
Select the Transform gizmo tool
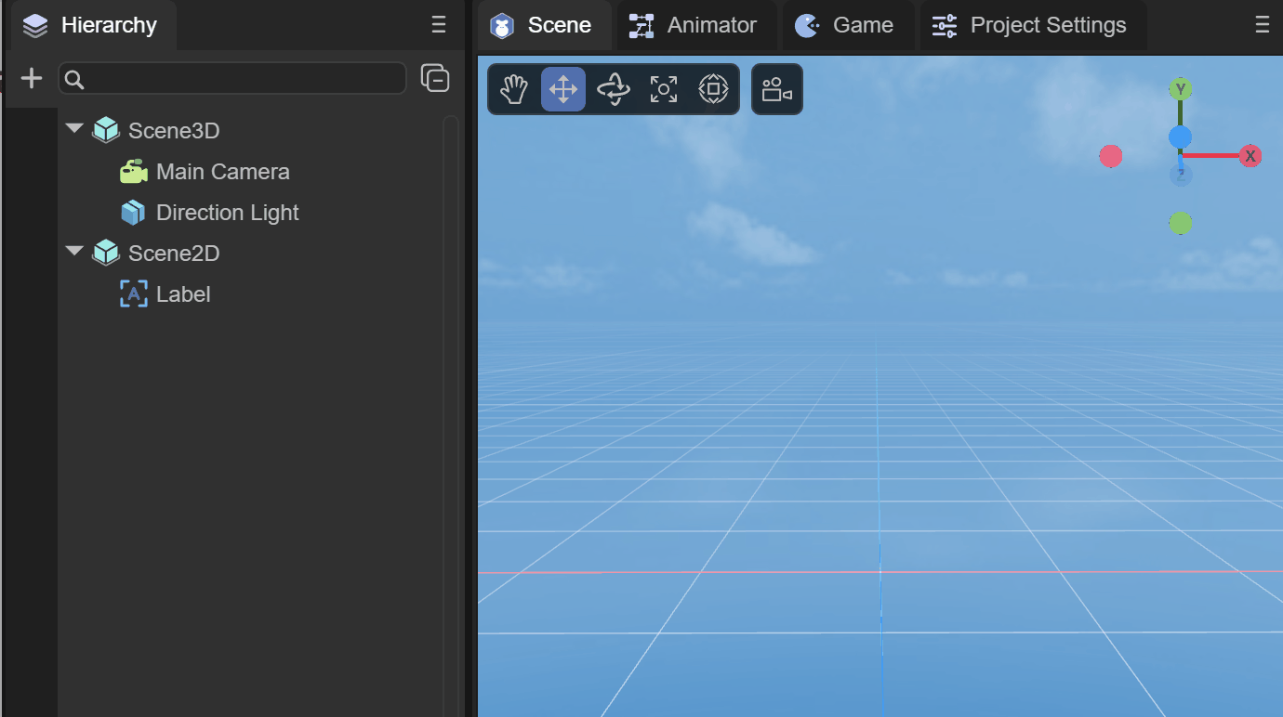tap(713, 89)
